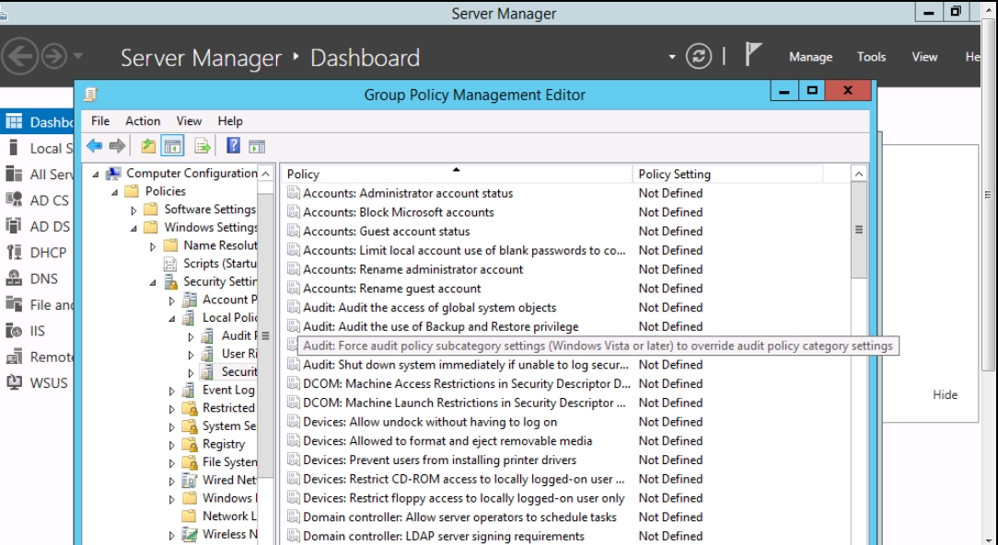Click the Hide link on the dashboard
The width and height of the screenshot is (998, 545).
[x=945, y=395]
